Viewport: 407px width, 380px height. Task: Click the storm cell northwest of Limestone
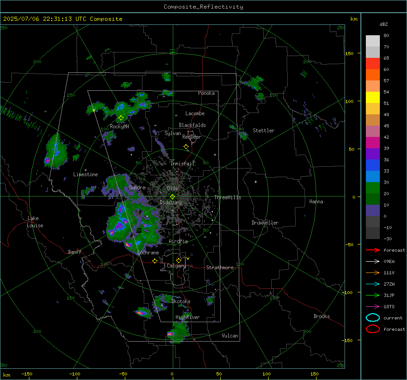(x=56, y=151)
